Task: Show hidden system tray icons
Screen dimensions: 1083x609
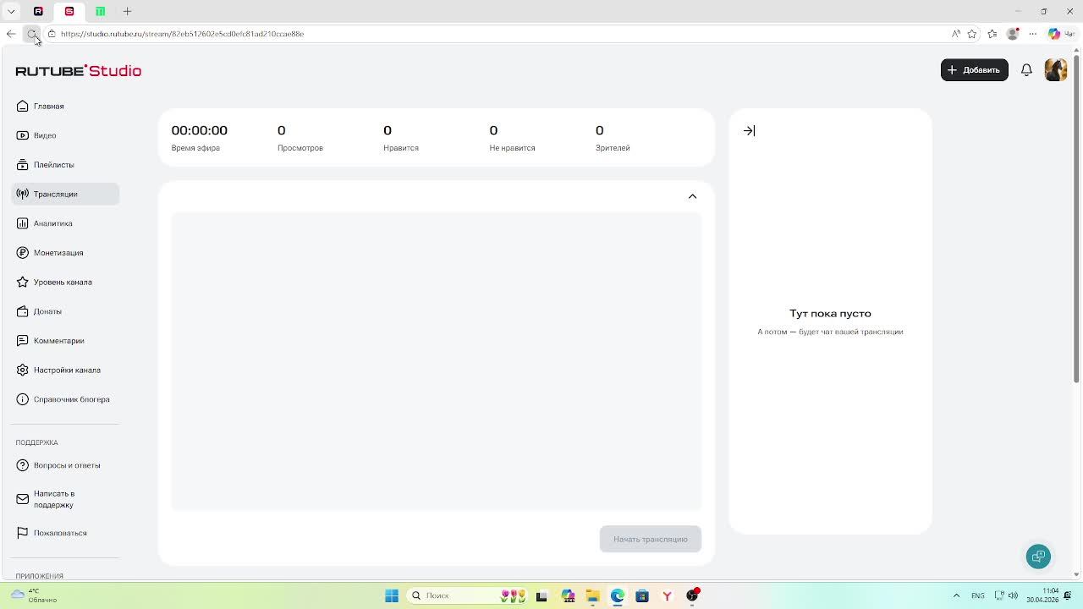Action: tap(956, 595)
